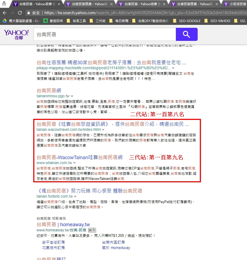This screenshot has width=247, height=260.
Task: Expand the arrow beside tainan.wacowtravel.com.tw/index.html
Action: point(103,129)
